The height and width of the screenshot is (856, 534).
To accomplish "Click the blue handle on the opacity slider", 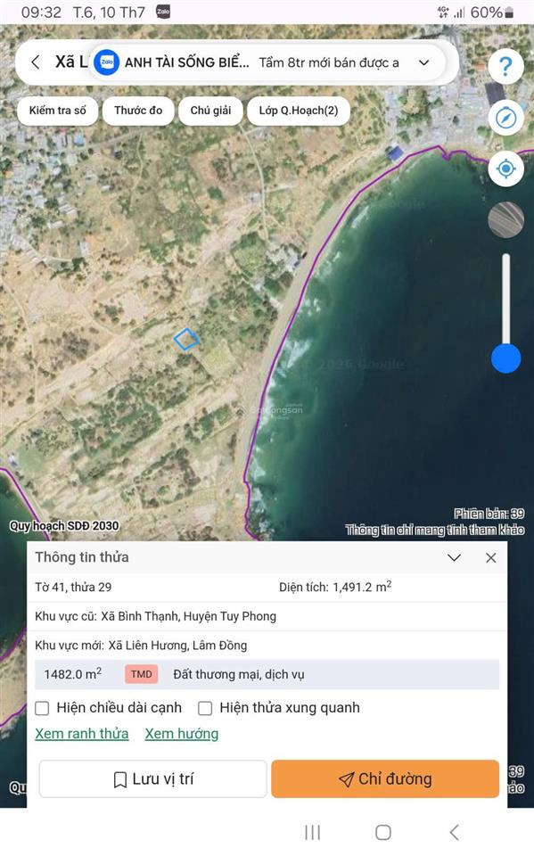I will pos(506,358).
